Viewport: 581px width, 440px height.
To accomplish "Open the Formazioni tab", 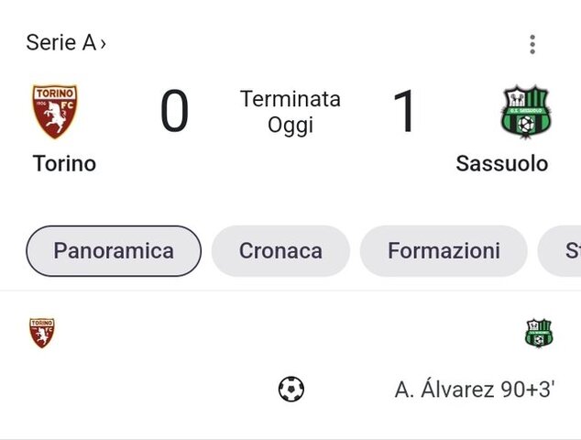I will point(444,251).
